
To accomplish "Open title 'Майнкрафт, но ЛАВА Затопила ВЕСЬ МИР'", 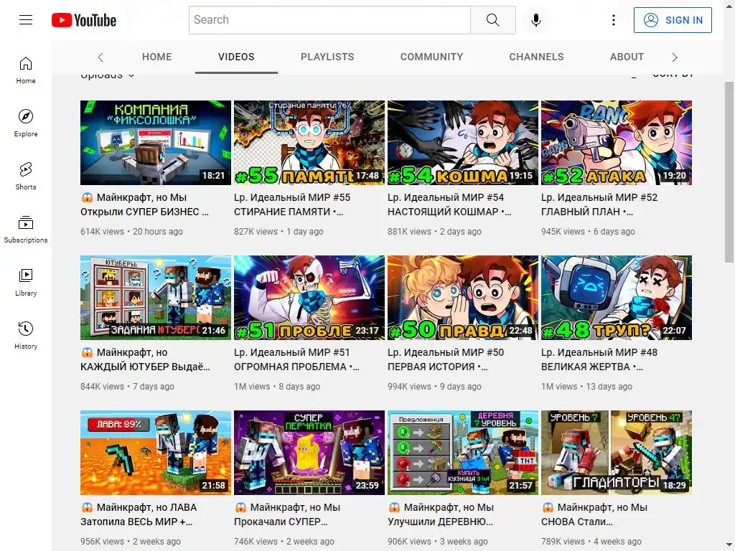I will [139, 514].
